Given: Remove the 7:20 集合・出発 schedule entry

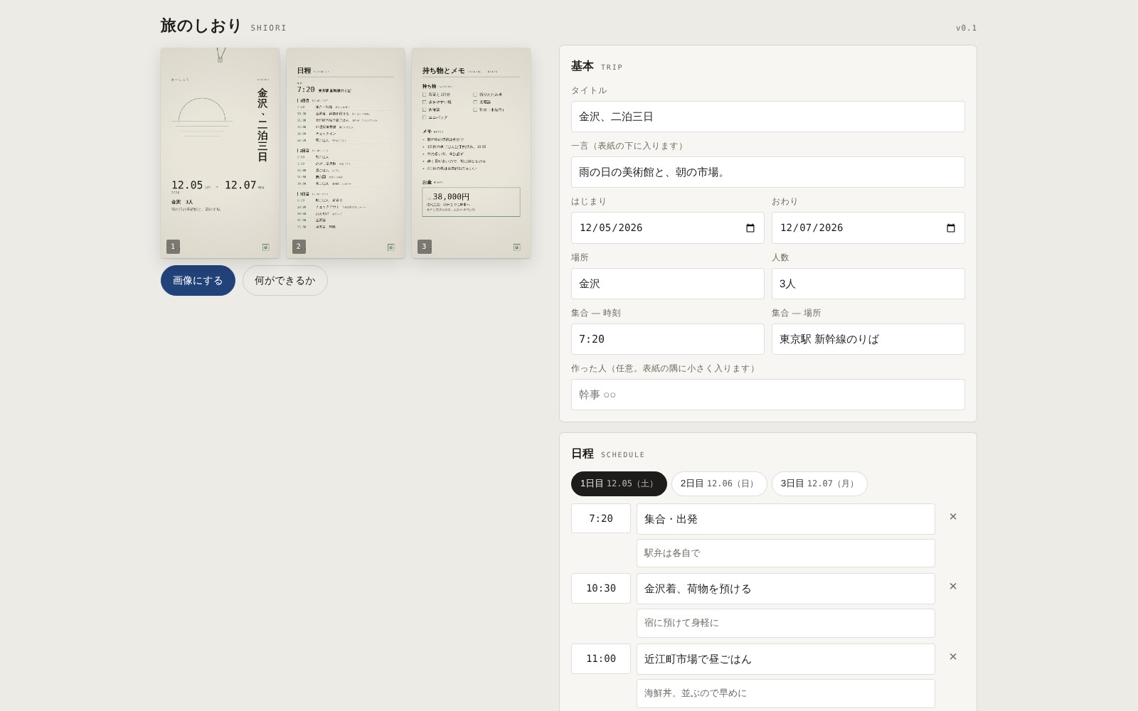Looking at the screenshot, I should 953,517.
